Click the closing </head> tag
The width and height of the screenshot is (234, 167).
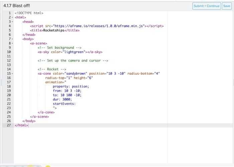[29, 35]
